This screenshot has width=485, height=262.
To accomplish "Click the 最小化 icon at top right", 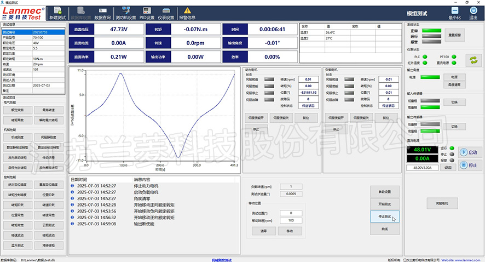I will (455, 13).
